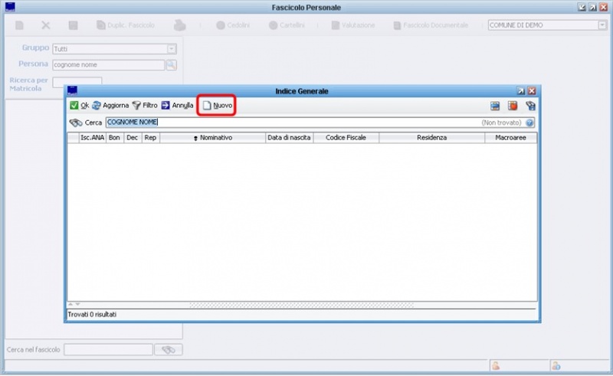Click the film-strip icon in Indice Generale toolbar
This screenshot has width=613, height=376.
pos(495,106)
